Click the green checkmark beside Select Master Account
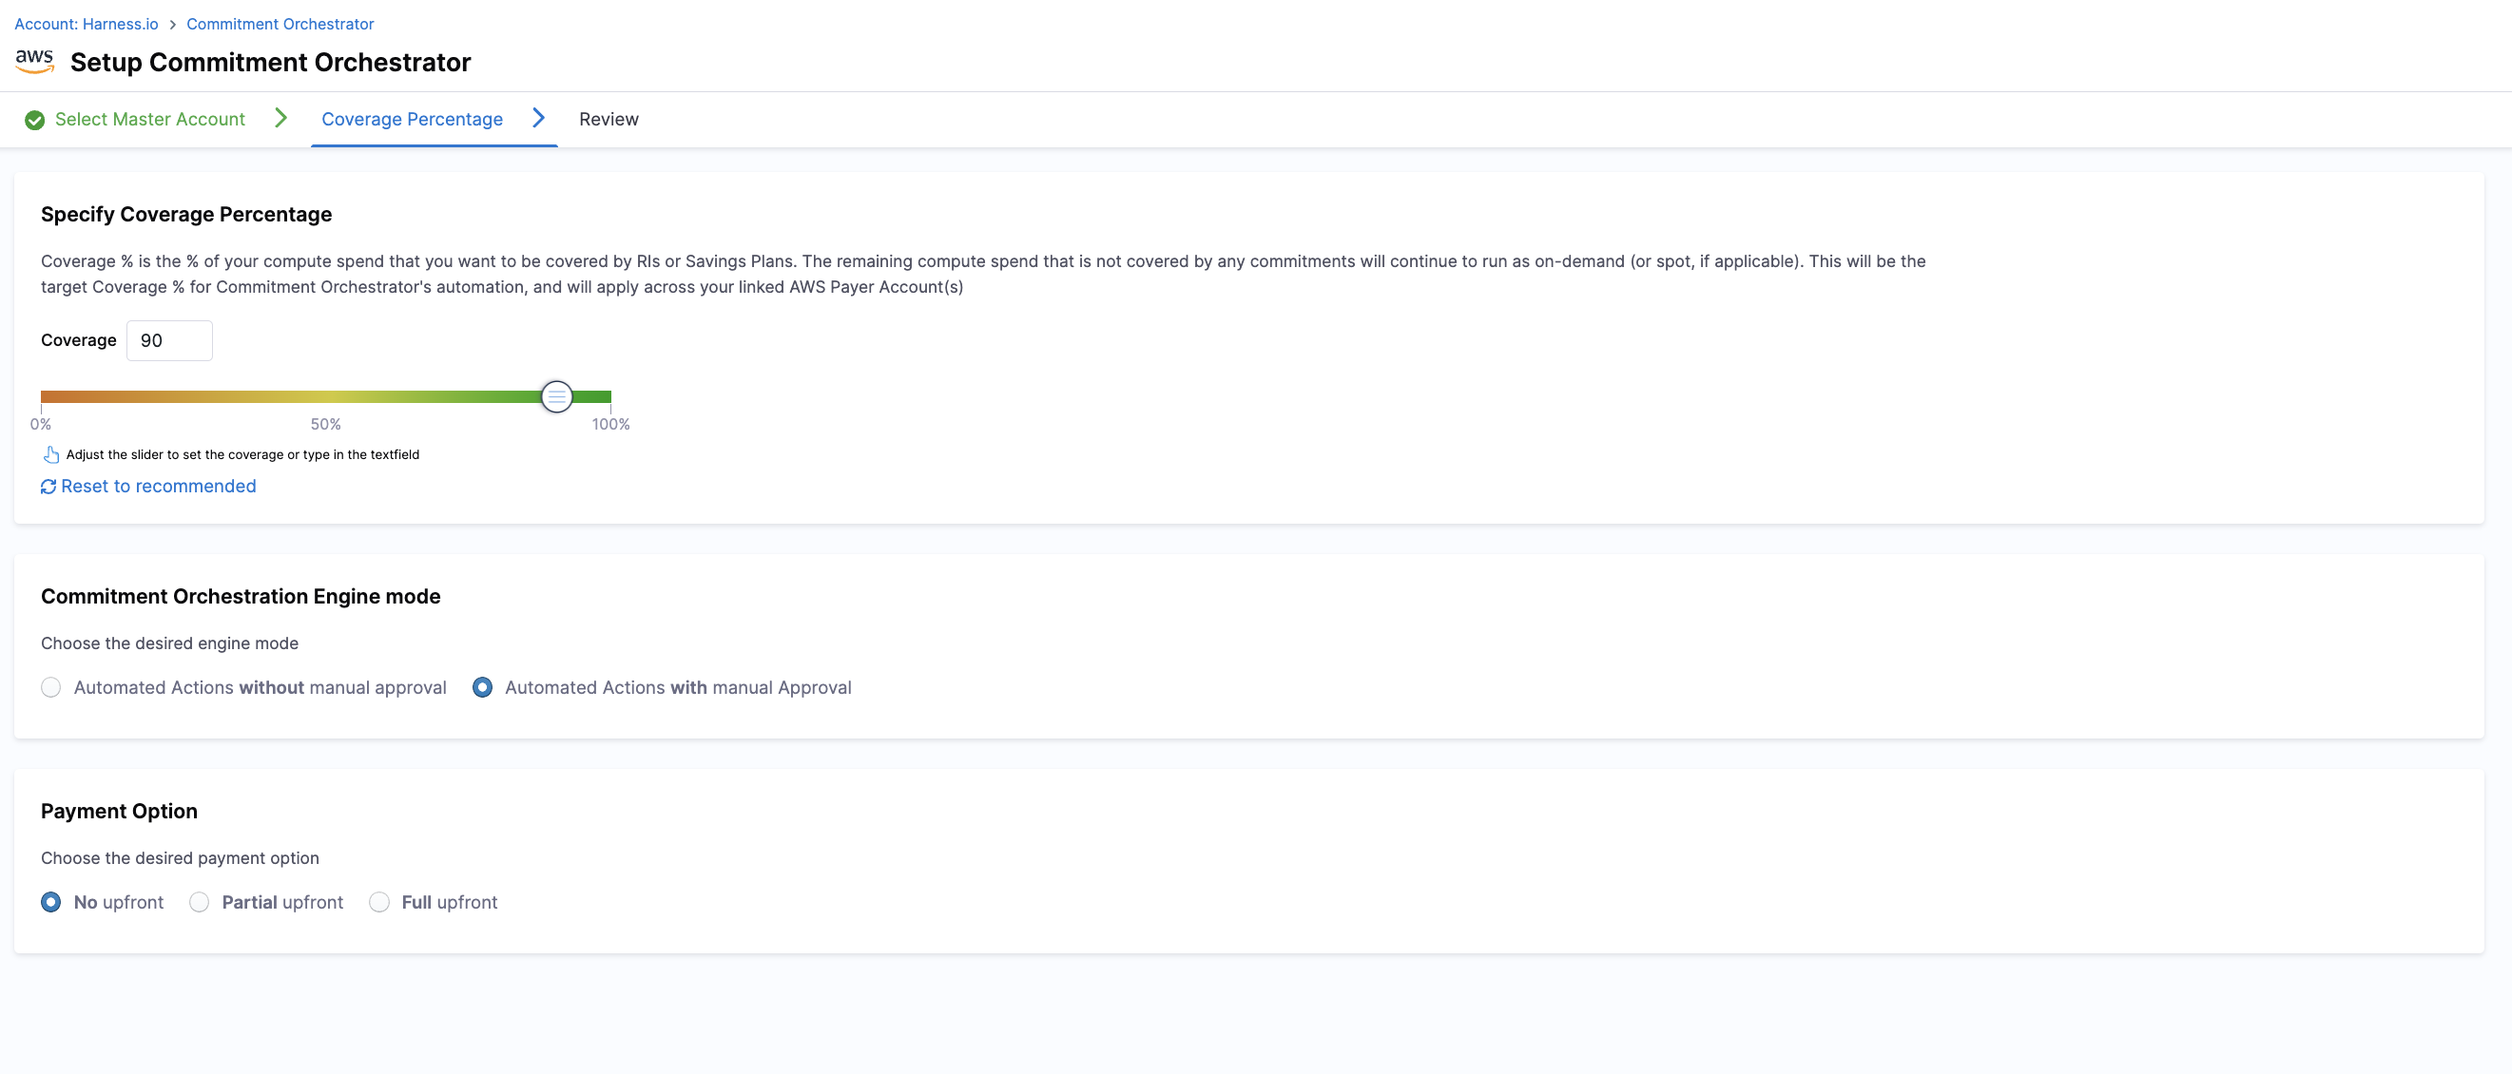 point(34,120)
